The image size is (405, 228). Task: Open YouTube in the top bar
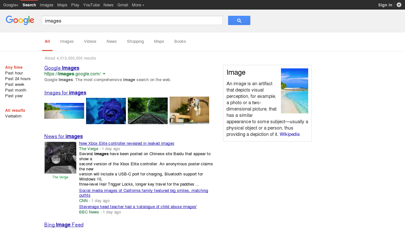pos(91,5)
